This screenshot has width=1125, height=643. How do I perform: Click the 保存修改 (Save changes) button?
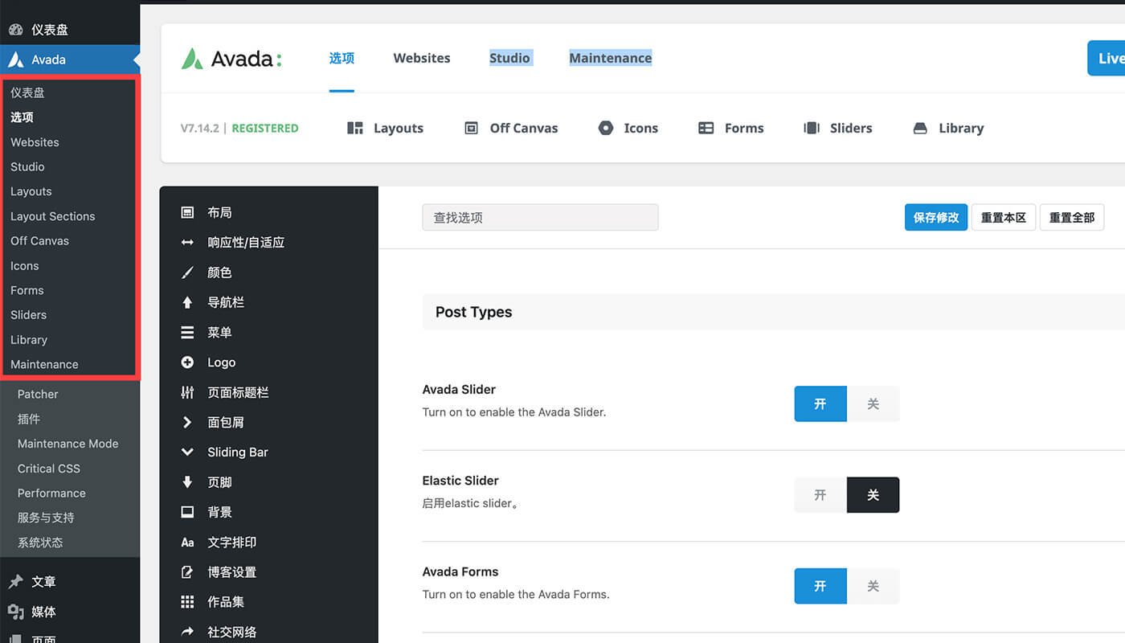[x=935, y=217]
